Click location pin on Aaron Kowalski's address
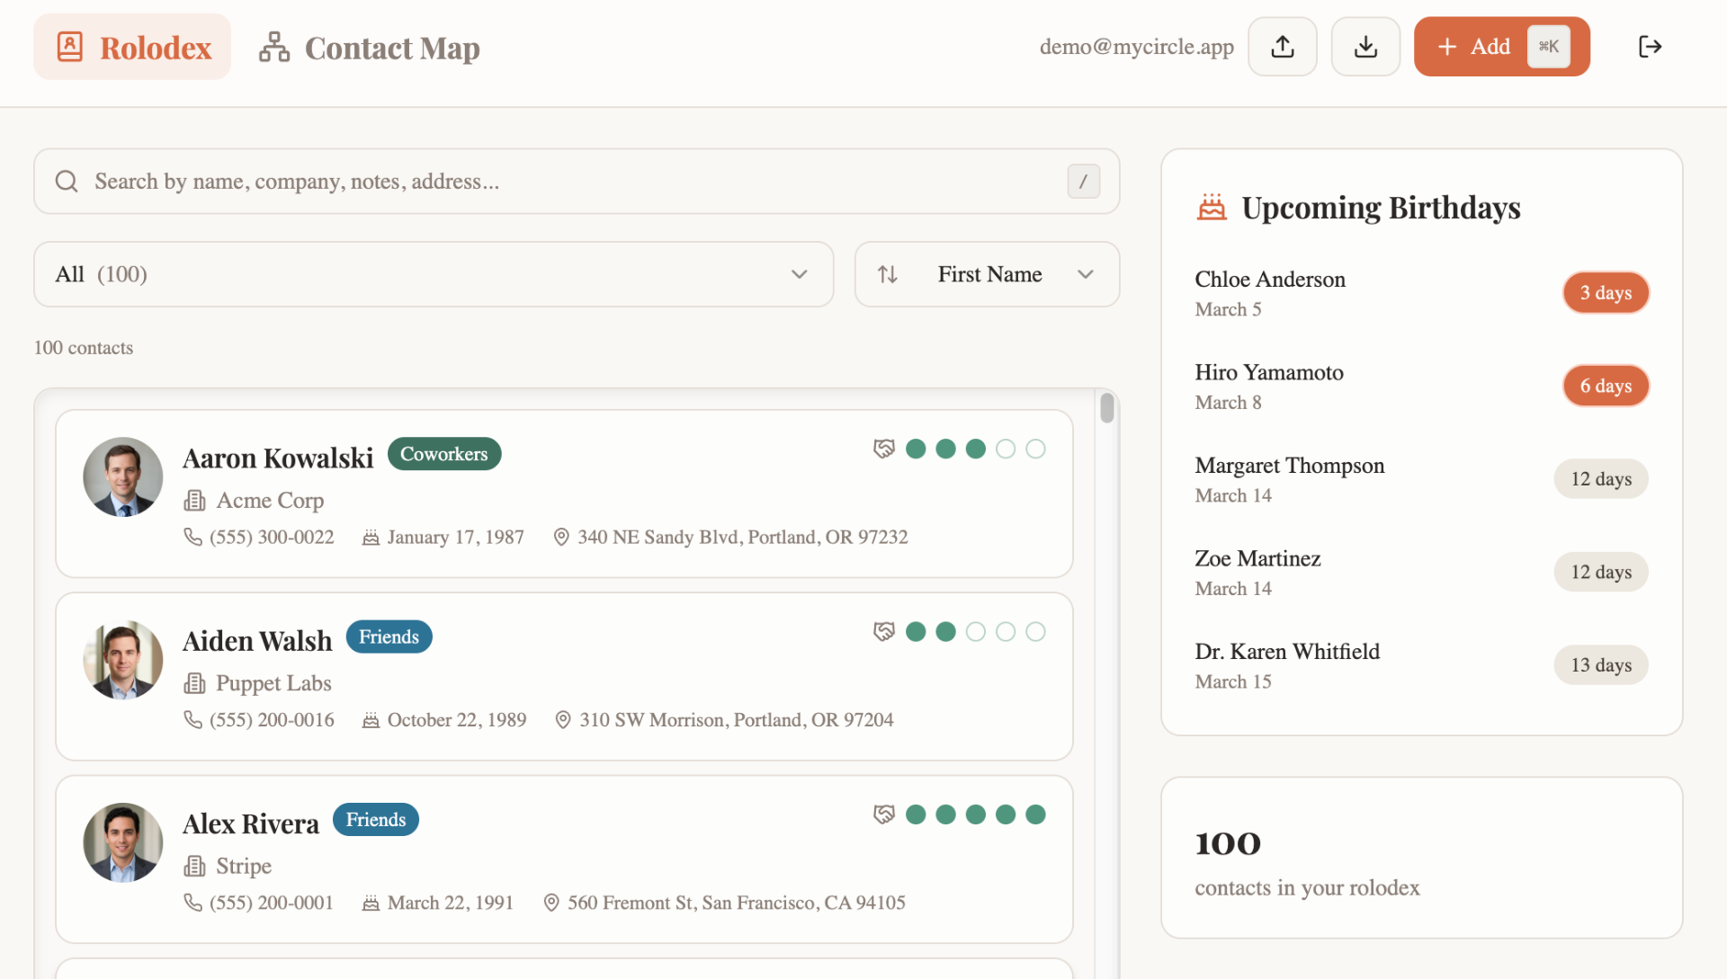The height and width of the screenshot is (979, 1727). tap(561, 537)
